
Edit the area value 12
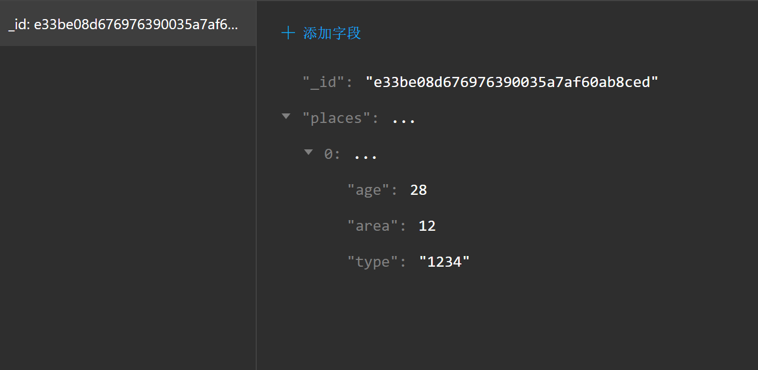(427, 226)
